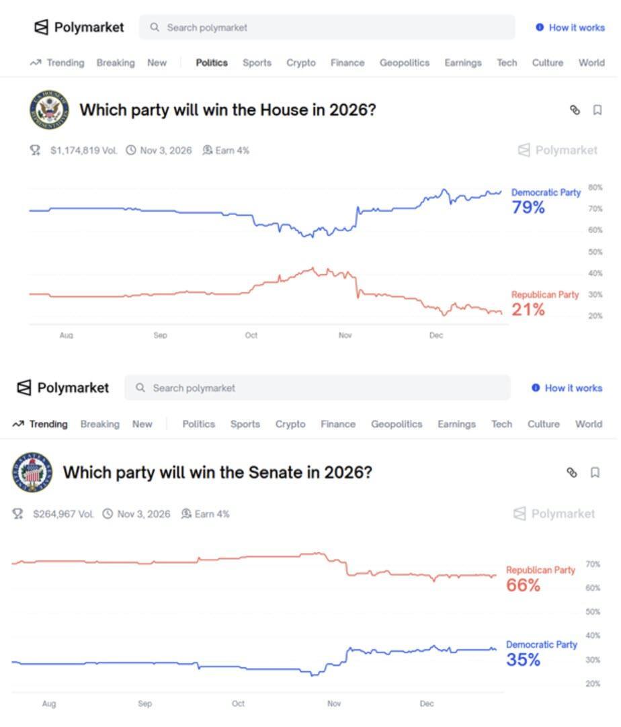Click the Senate seal image
The image size is (621, 727).
32,472
